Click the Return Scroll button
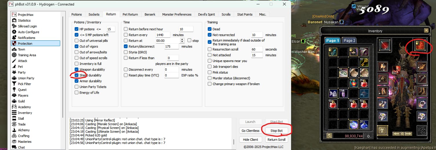 click(x=276, y=140)
